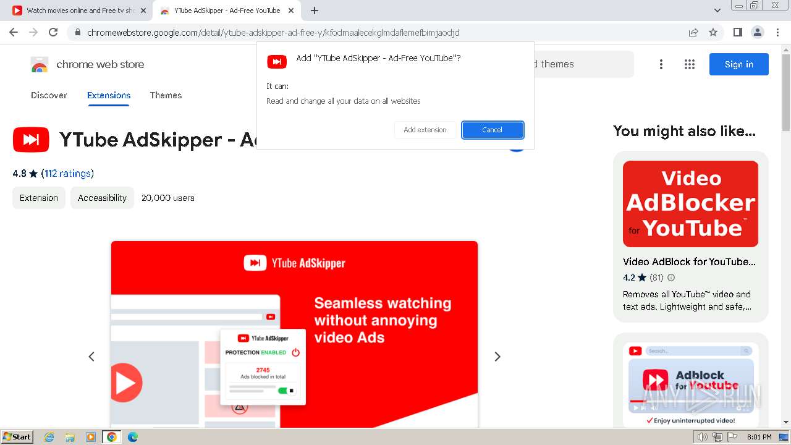This screenshot has height=445, width=791.
Task: Open the media player taskbar icon
Action: point(91,437)
